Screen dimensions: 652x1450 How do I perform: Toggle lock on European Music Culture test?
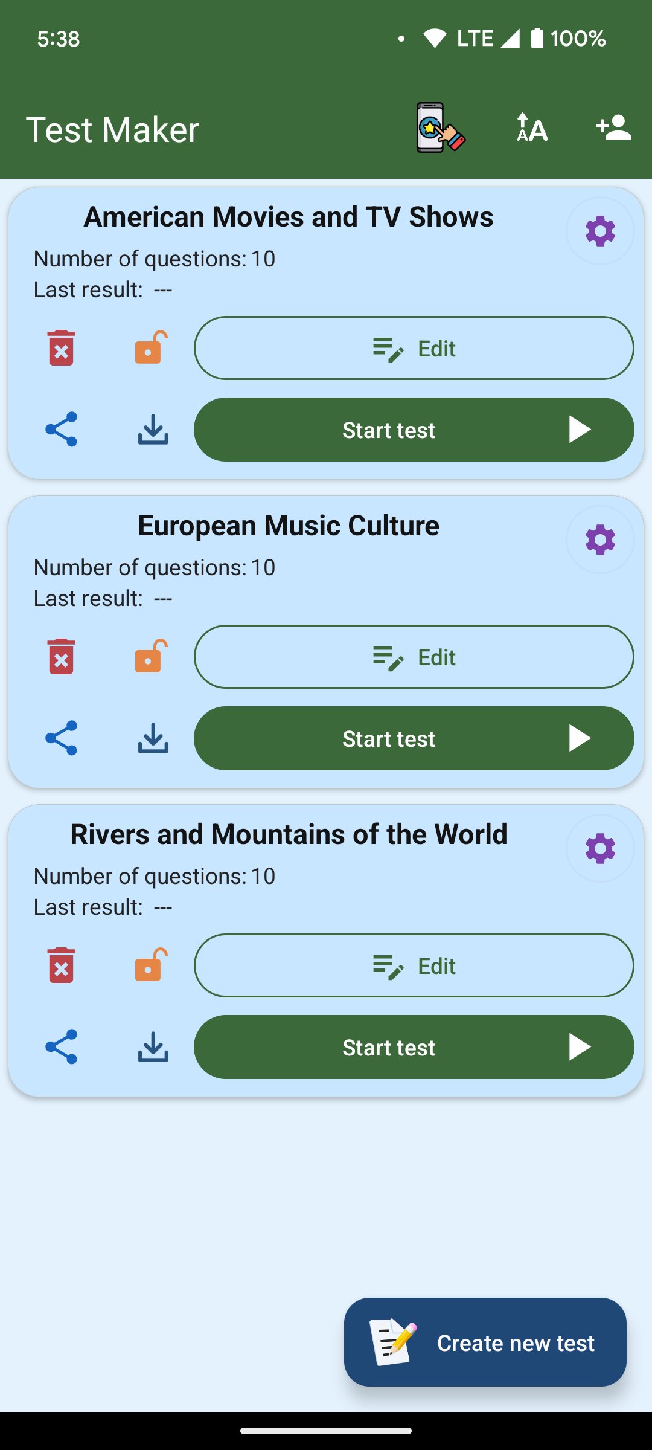point(150,657)
